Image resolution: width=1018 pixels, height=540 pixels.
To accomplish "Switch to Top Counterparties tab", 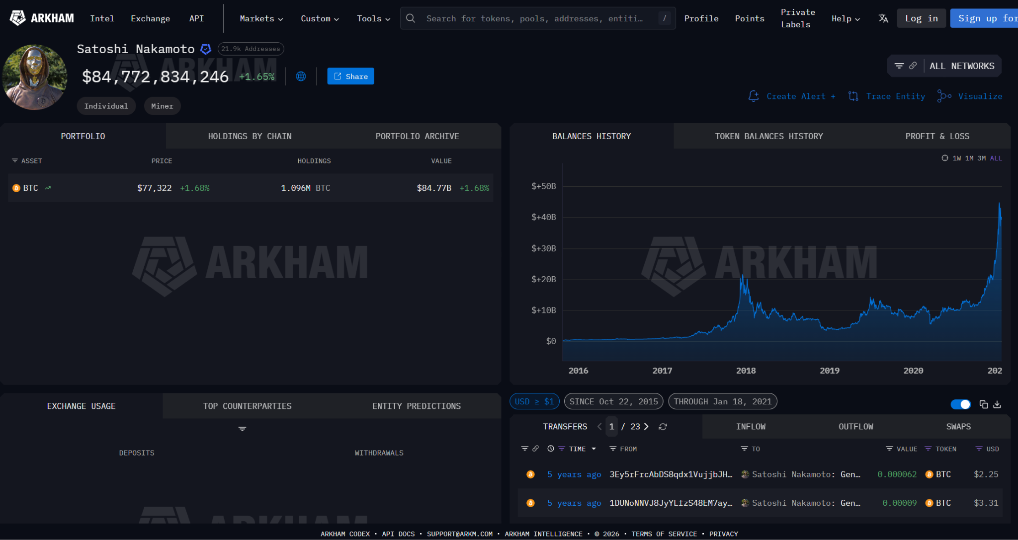I will tap(247, 406).
